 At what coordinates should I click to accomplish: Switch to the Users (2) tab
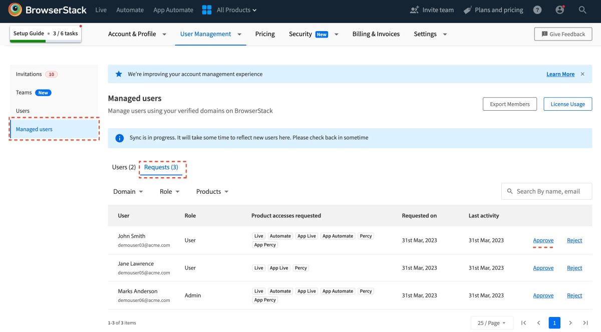(x=124, y=167)
